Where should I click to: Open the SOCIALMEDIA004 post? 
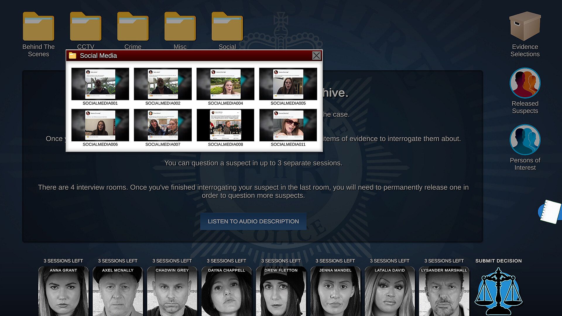[x=225, y=84]
